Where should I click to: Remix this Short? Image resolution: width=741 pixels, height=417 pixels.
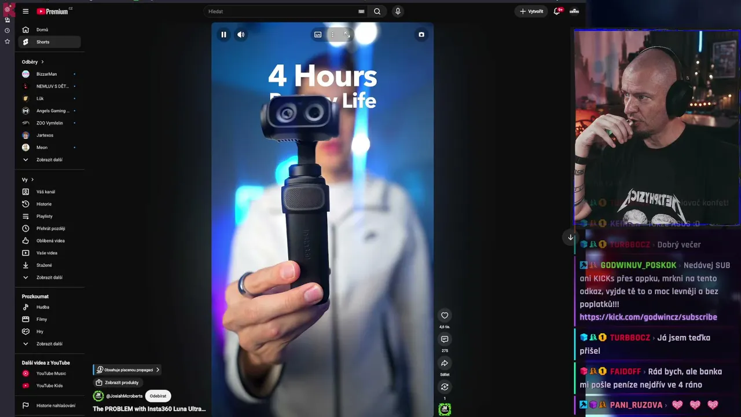pyautogui.click(x=445, y=387)
